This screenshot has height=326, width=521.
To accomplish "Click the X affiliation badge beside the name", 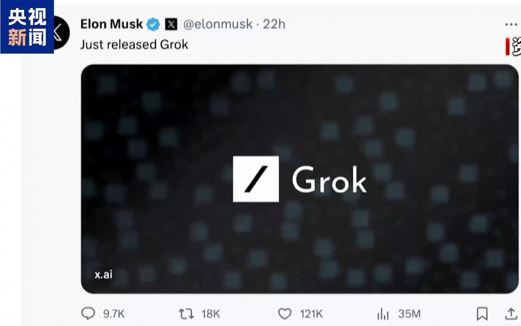I will 171,24.
